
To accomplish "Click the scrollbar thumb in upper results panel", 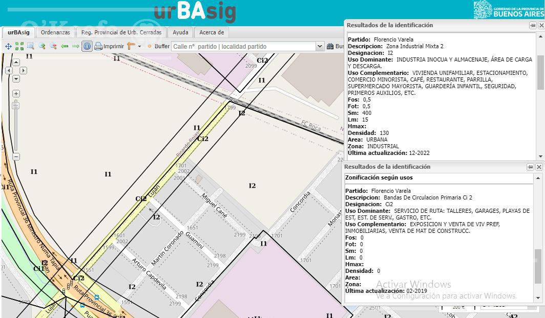I will [540, 72].
